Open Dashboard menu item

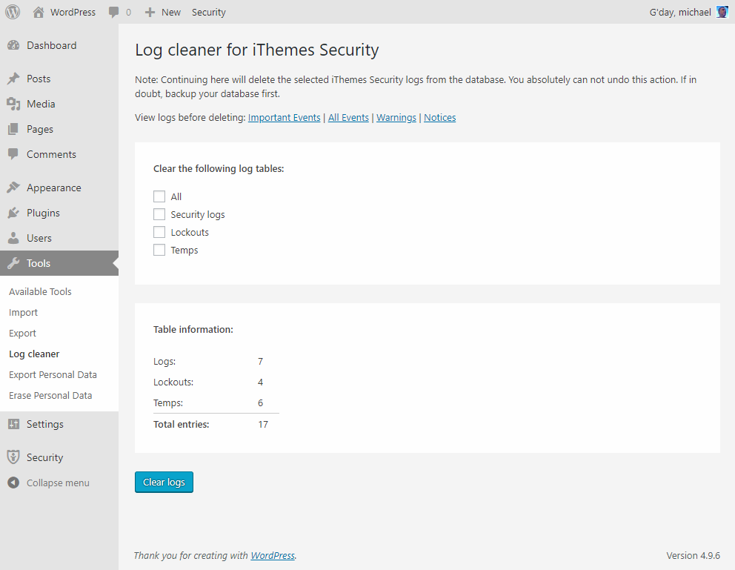[52, 45]
